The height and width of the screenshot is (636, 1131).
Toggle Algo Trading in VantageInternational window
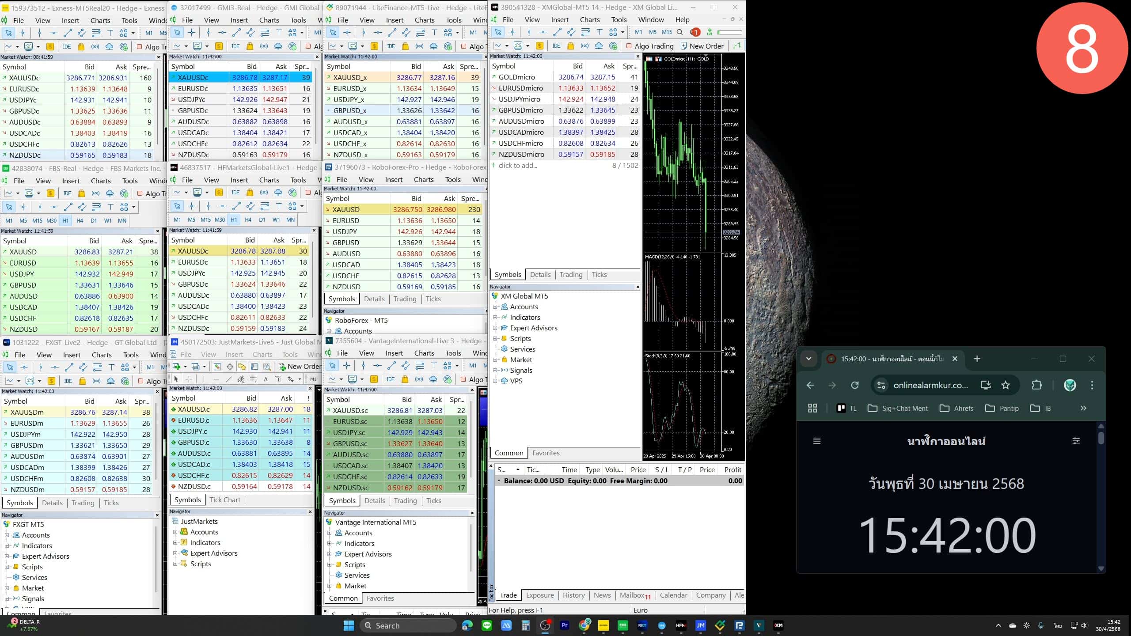[474, 379]
